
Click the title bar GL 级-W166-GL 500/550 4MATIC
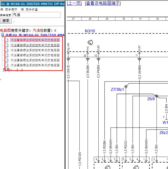(x=32, y=4)
